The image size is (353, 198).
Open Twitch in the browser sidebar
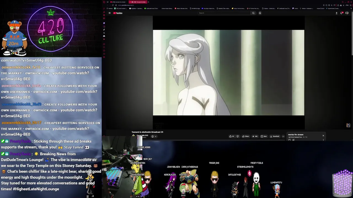(x=104, y=23)
